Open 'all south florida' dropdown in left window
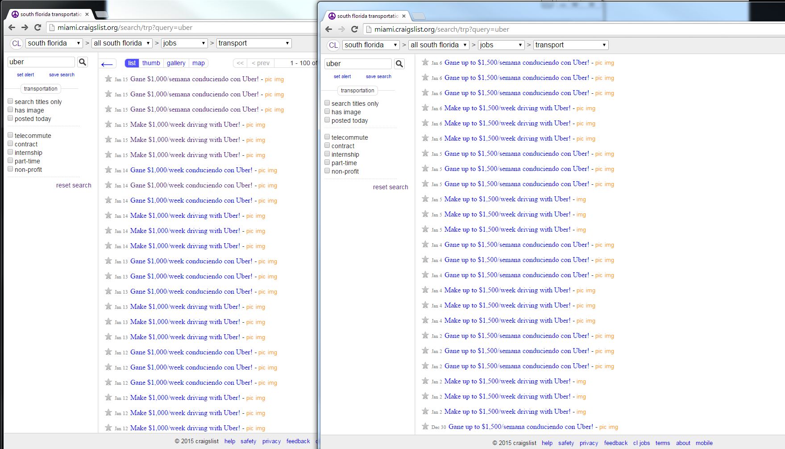 [121, 43]
